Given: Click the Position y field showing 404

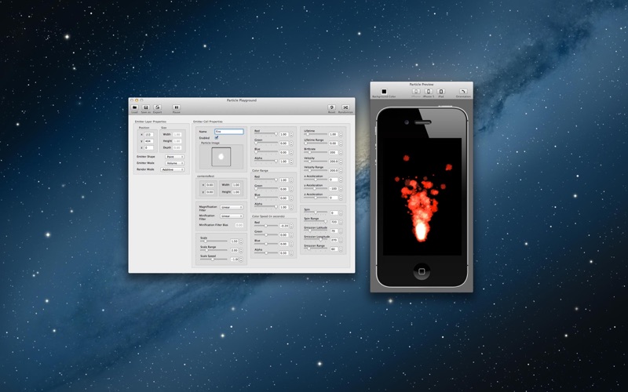Looking at the screenshot, I should (x=148, y=141).
